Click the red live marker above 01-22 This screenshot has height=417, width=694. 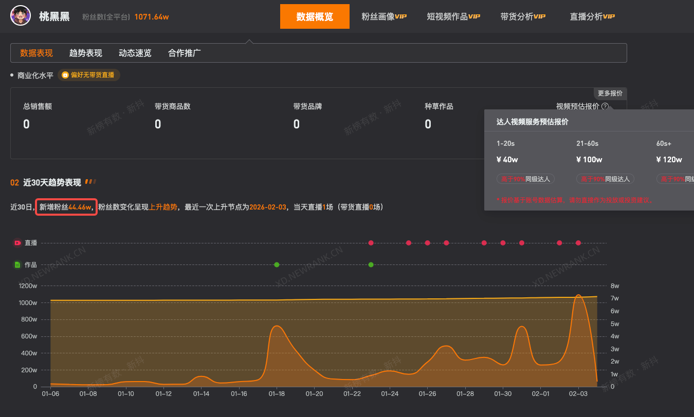click(371, 242)
